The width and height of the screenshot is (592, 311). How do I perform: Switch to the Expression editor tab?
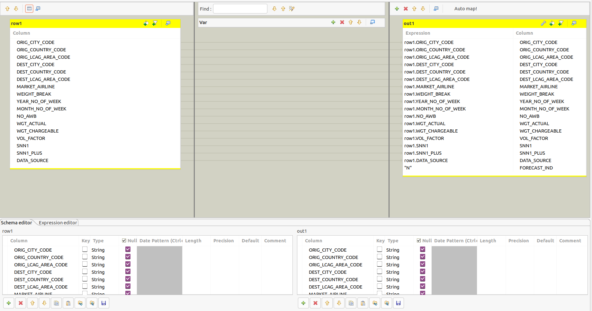[x=58, y=223]
